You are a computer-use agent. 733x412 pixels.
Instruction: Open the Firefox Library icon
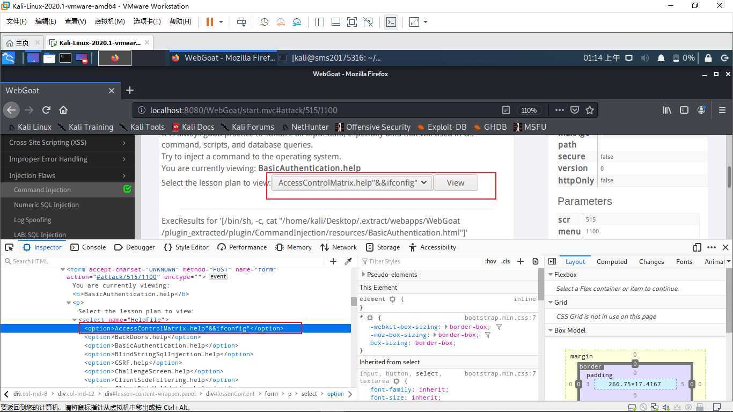[667, 110]
